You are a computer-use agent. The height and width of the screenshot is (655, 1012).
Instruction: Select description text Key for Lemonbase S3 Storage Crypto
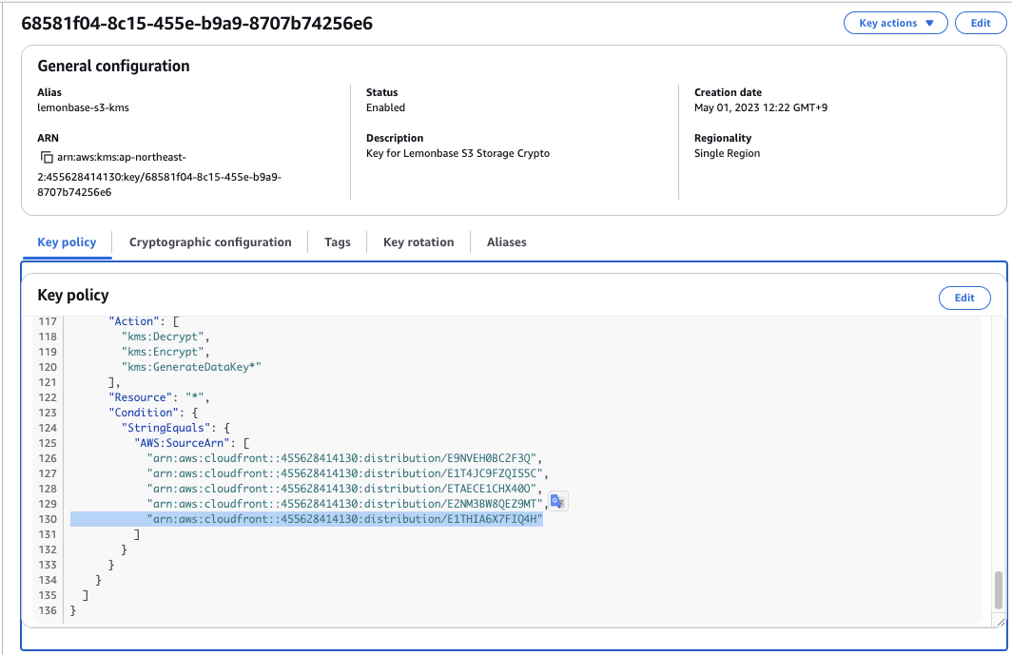pyautogui.click(x=457, y=153)
